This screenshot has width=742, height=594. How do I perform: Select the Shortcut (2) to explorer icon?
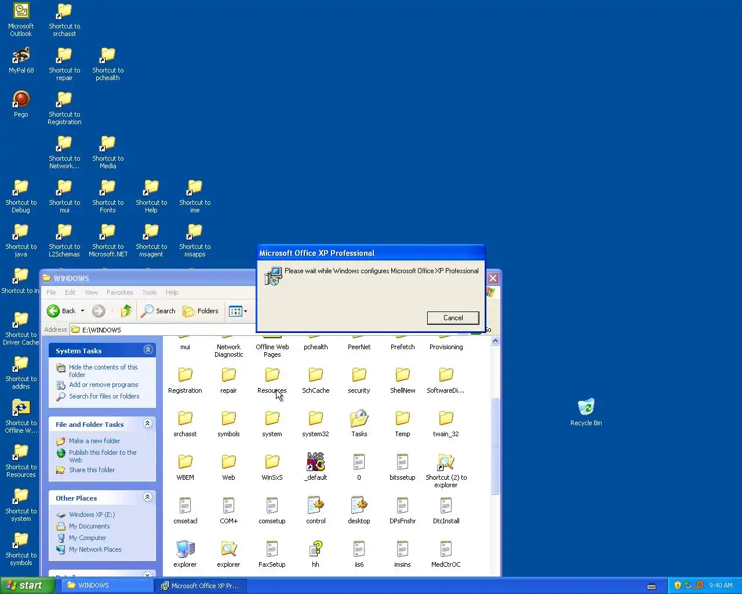446,470
